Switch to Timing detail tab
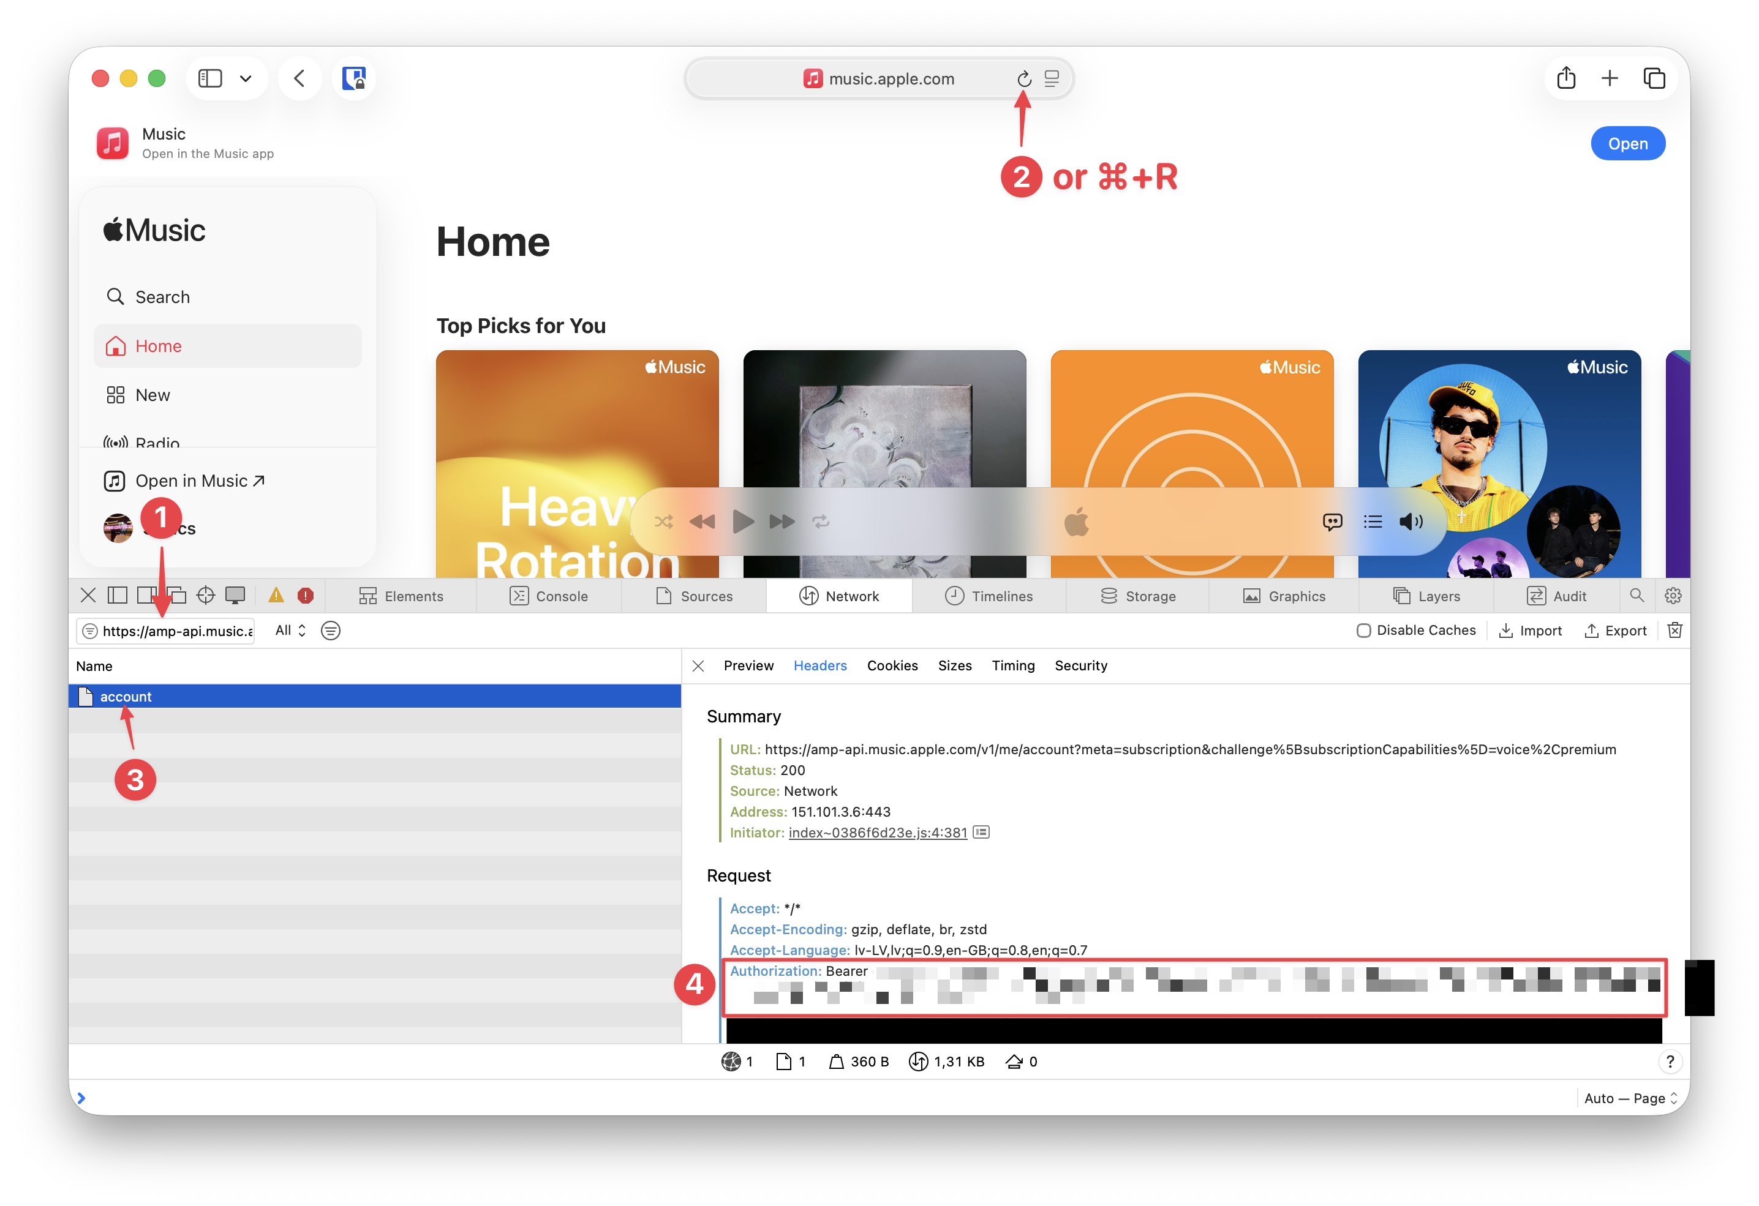 point(1013,666)
